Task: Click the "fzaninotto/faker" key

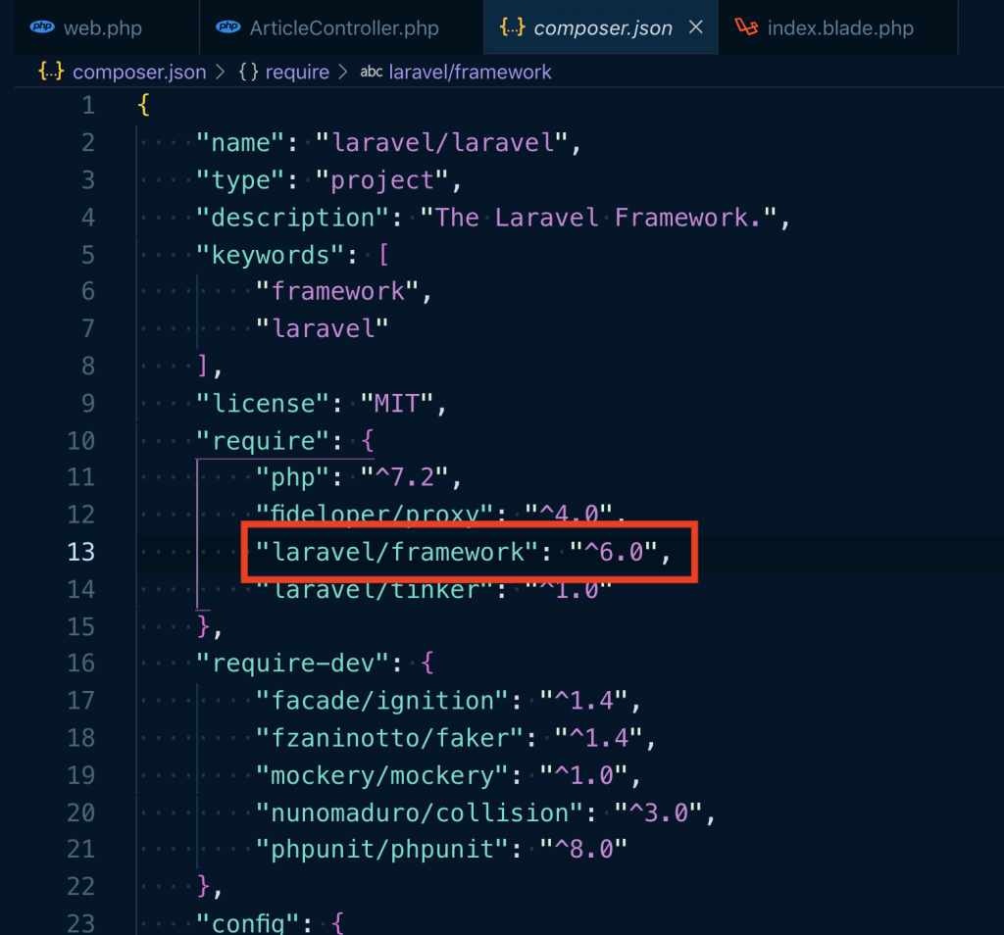Action: 390,737
